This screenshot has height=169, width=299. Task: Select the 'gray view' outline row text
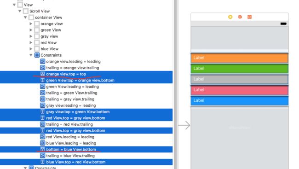[49, 36]
